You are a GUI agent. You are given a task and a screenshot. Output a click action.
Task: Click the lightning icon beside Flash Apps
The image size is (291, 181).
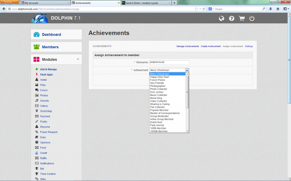[37, 75]
